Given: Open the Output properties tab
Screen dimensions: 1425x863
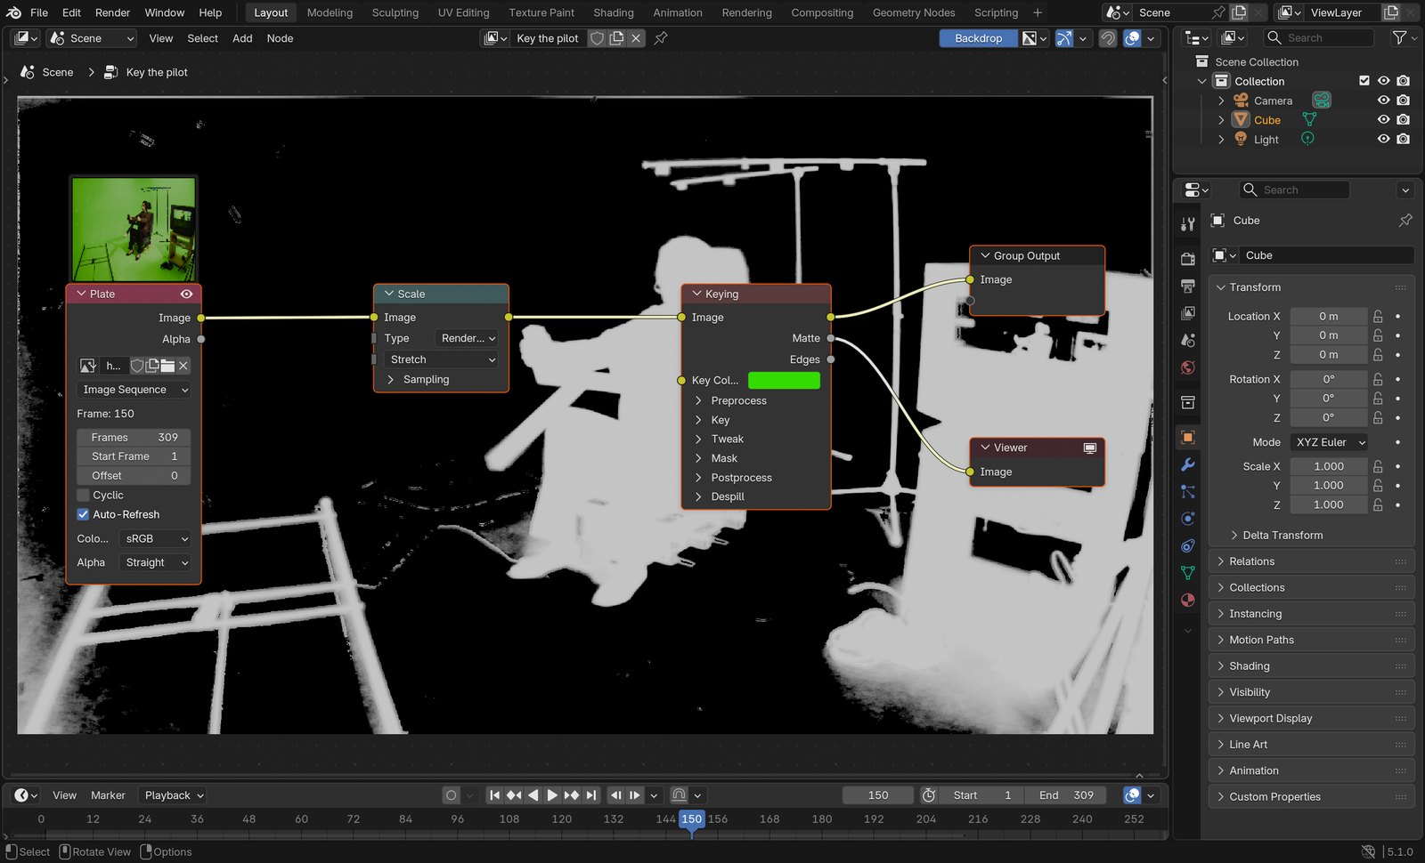Looking at the screenshot, I should point(1187,286).
